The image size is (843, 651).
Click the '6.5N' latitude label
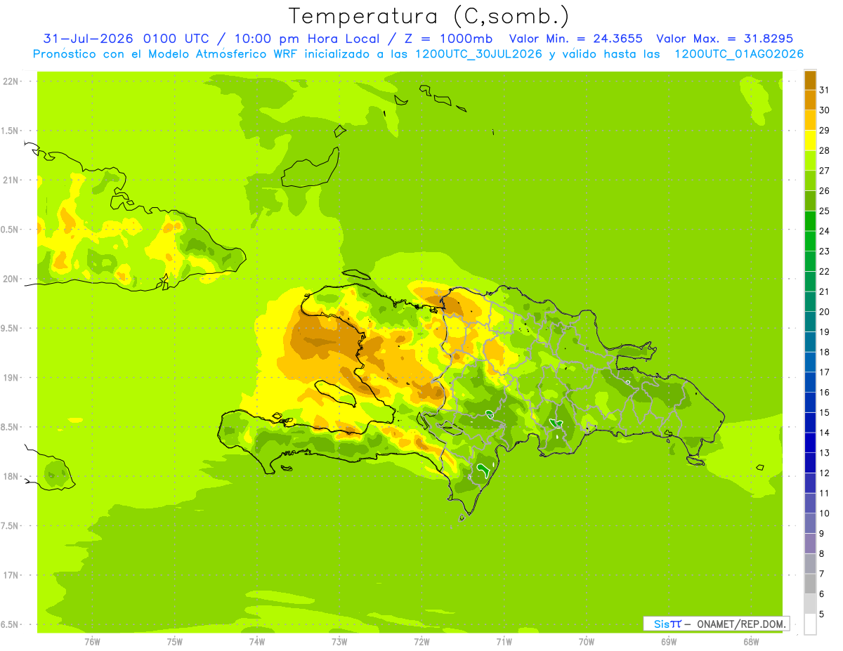click(x=11, y=625)
